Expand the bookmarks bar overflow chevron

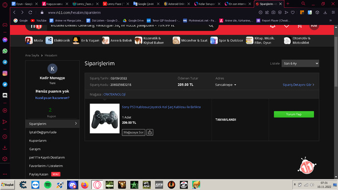point(331,21)
